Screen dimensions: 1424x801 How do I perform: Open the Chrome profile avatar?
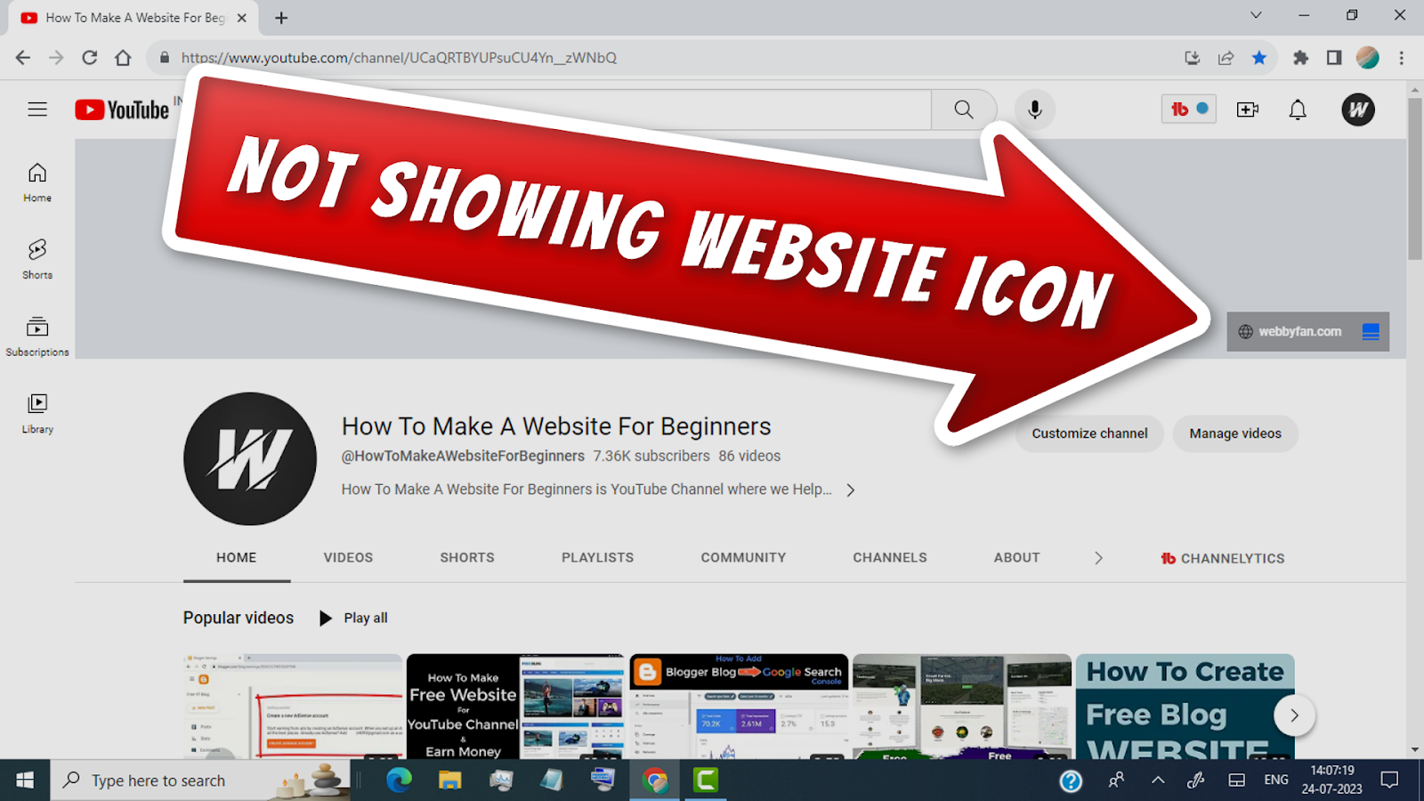[x=1368, y=58]
